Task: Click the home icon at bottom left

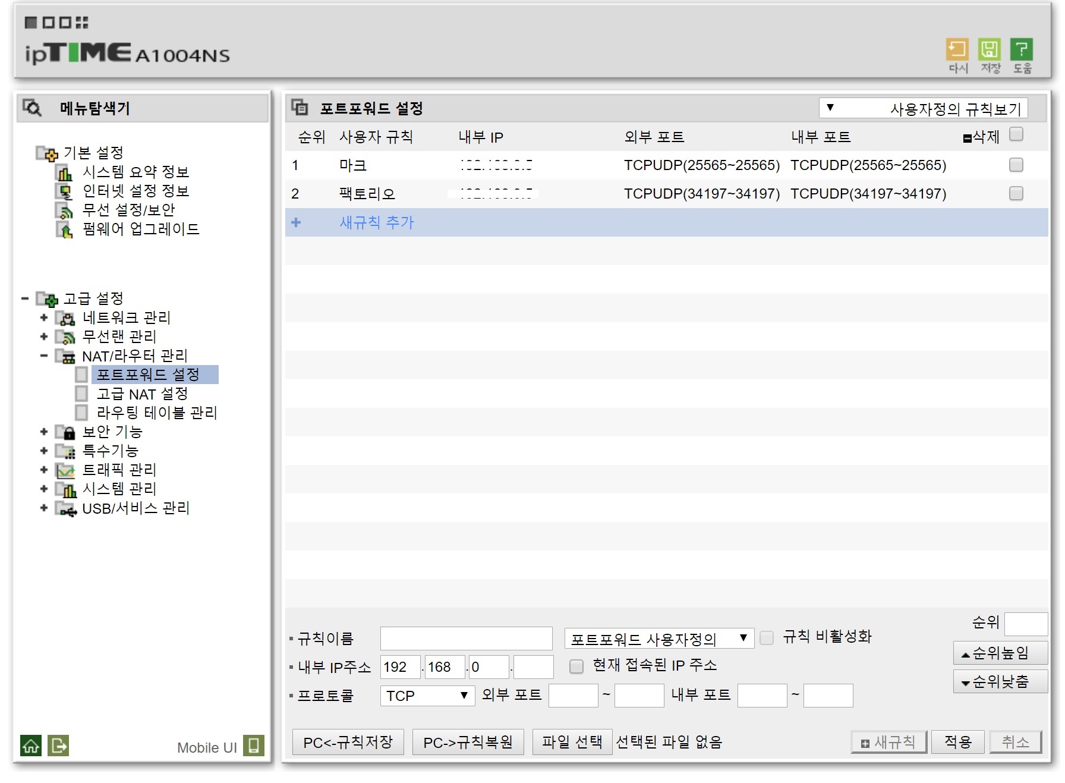Action: point(31,746)
